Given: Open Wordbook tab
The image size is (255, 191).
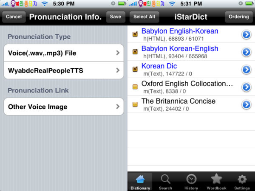Looking at the screenshot, I should (x=216, y=182).
